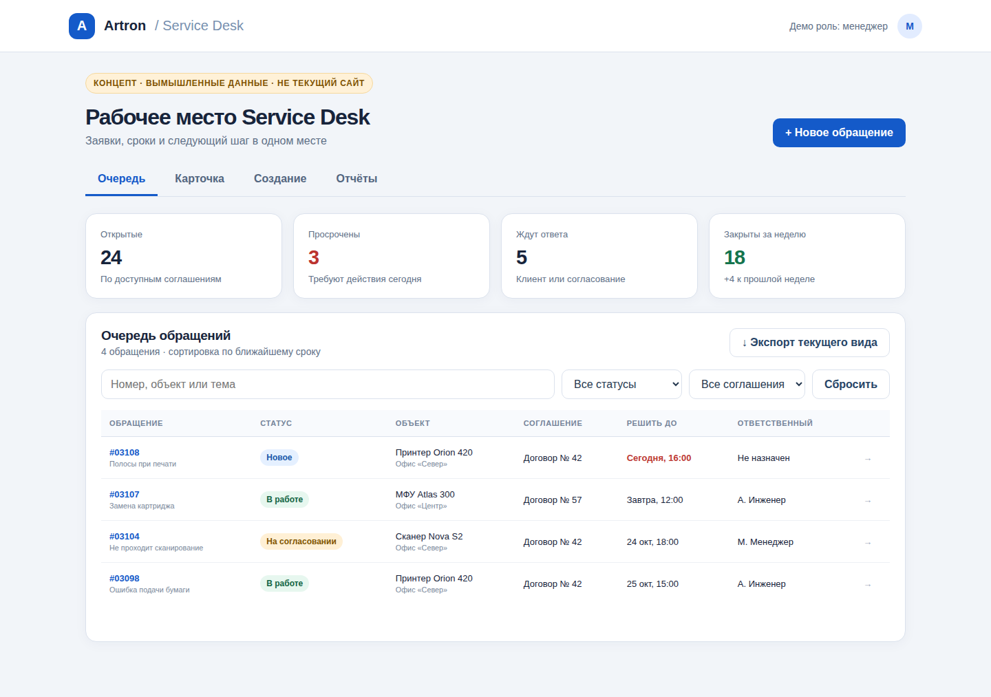
Task: Expand the Все соглашения dropdown
Action: [x=747, y=384]
